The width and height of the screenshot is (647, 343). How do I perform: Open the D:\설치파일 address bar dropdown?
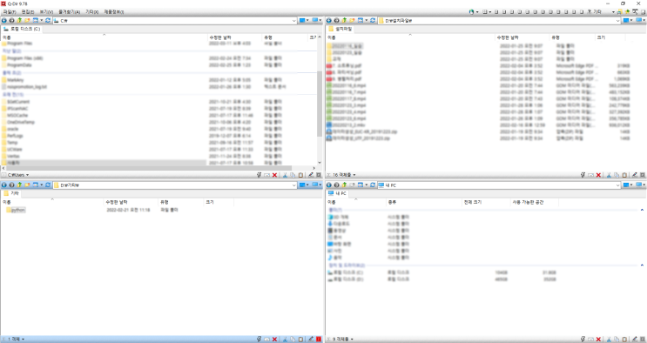pos(618,20)
